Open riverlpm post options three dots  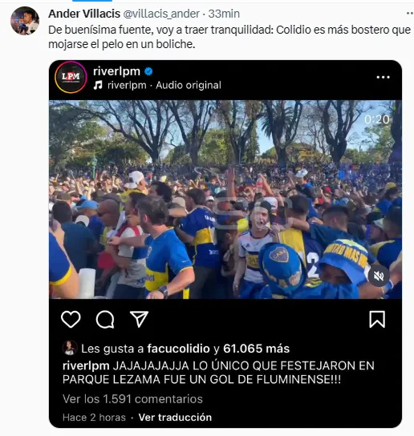pyautogui.click(x=383, y=77)
